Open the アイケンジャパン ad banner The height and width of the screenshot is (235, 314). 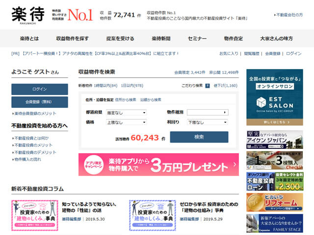click(x=275, y=140)
